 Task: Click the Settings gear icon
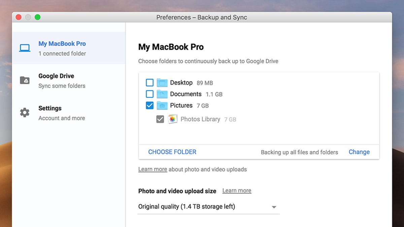(x=25, y=112)
